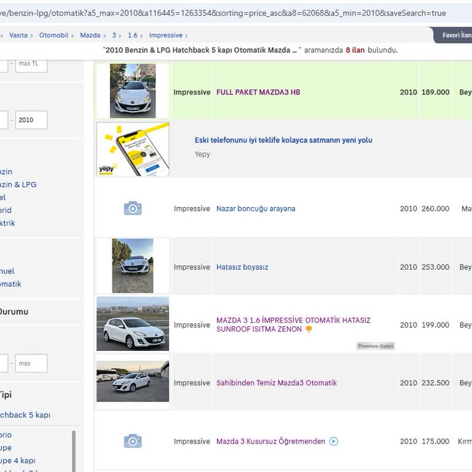This screenshot has width=472, height=472.
Task: Click the max kilometre input field
Action: click(x=31, y=363)
